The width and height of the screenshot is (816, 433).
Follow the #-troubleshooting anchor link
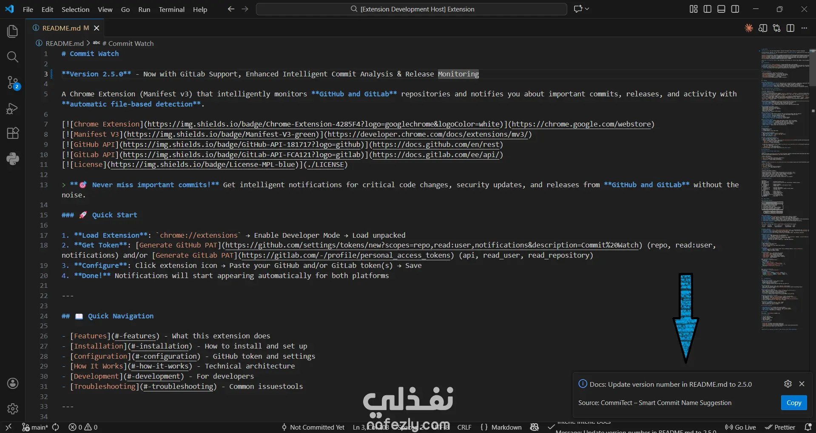click(x=178, y=386)
